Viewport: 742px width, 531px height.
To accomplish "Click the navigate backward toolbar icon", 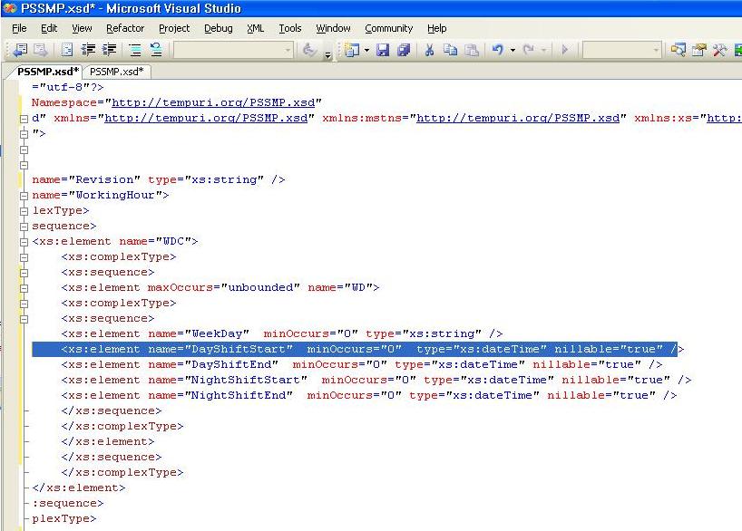I will coord(20,49).
